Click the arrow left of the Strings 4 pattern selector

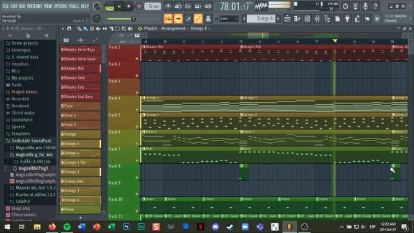244,19
